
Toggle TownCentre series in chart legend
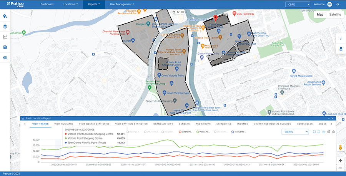pos(239,132)
